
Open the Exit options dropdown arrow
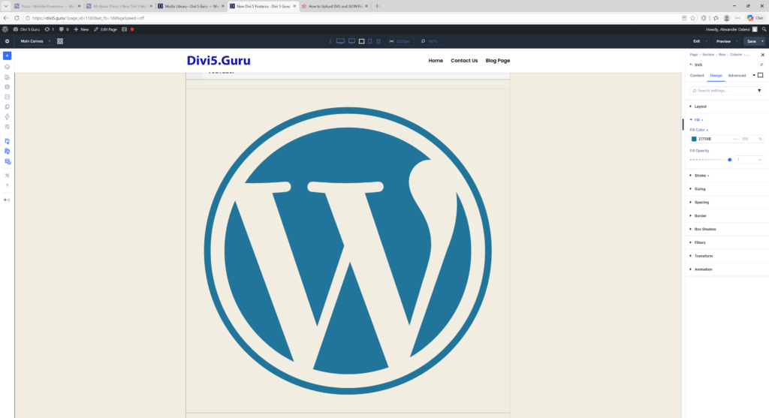pyautogui.click(x=706, y=41)
